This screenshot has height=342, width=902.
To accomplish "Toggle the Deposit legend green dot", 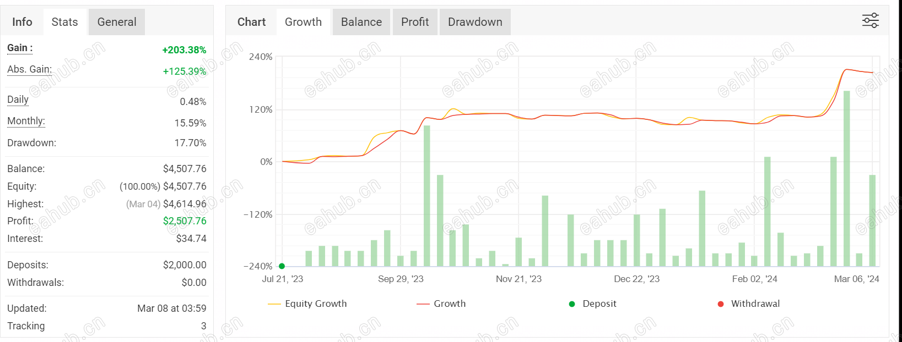I will tap(572, 304).
